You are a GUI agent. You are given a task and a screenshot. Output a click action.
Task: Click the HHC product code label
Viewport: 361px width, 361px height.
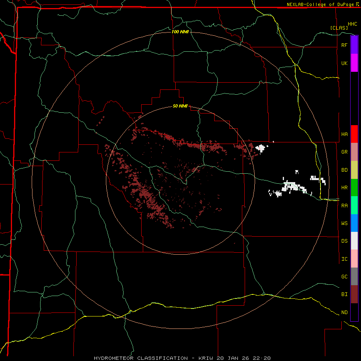(353, 24)
